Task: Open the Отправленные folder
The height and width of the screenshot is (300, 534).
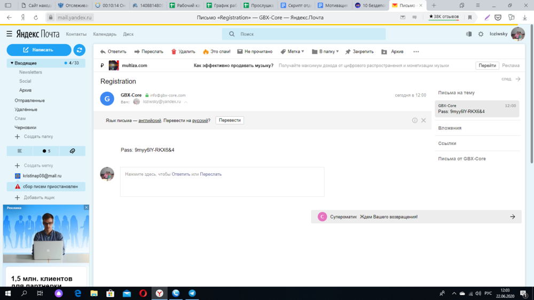Action: tap(29, 101)
